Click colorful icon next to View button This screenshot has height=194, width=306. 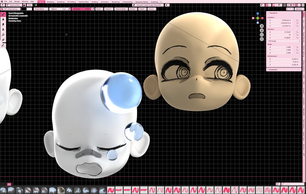pos(36,5)
